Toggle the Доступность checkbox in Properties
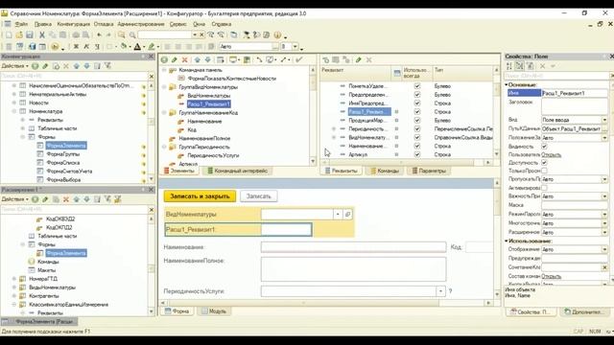 click(544, 162)
